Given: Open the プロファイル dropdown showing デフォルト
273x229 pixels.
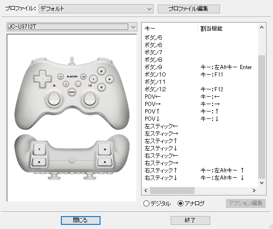Looking at the screenshot, I should click(96, 9).
